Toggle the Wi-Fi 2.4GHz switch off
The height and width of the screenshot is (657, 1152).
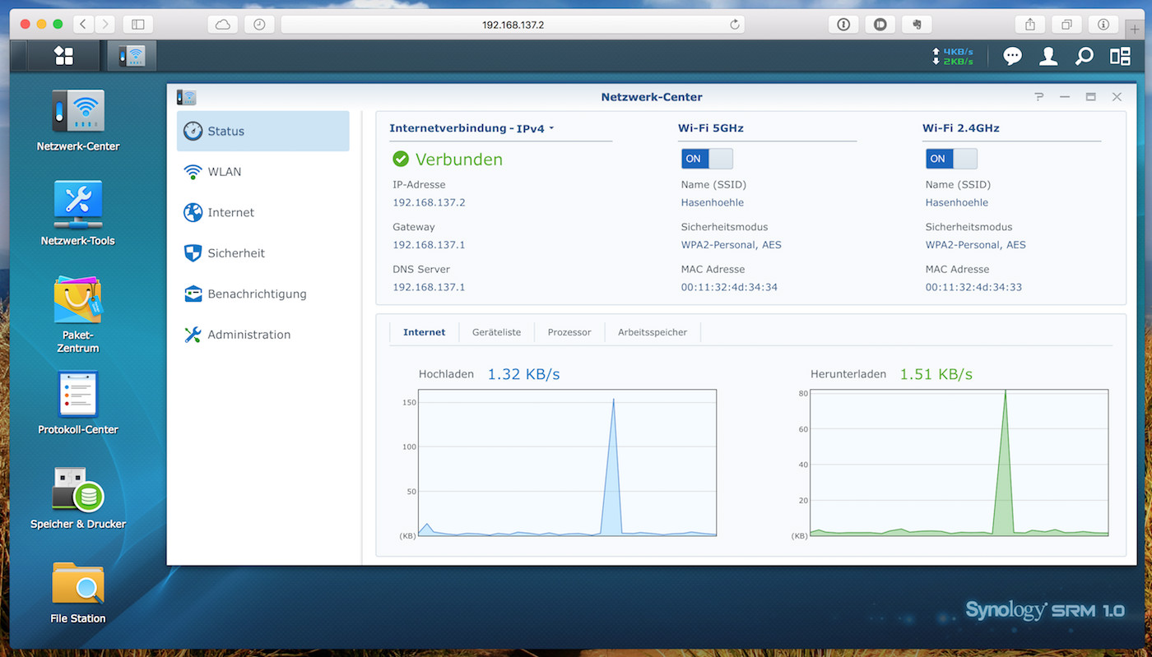950,159
